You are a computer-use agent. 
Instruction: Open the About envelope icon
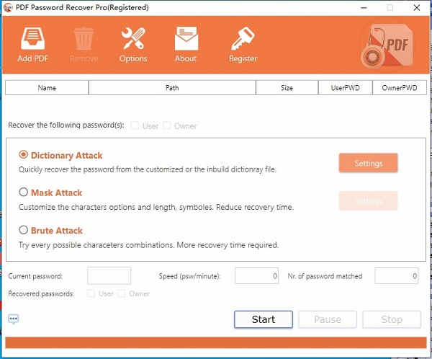(x=186, y=38)
